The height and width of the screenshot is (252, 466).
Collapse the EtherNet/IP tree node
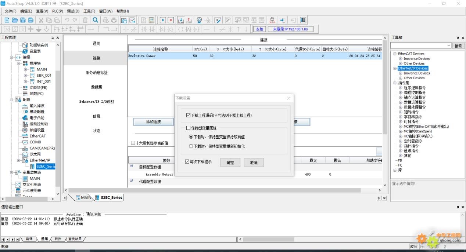(x=19, y=160)
